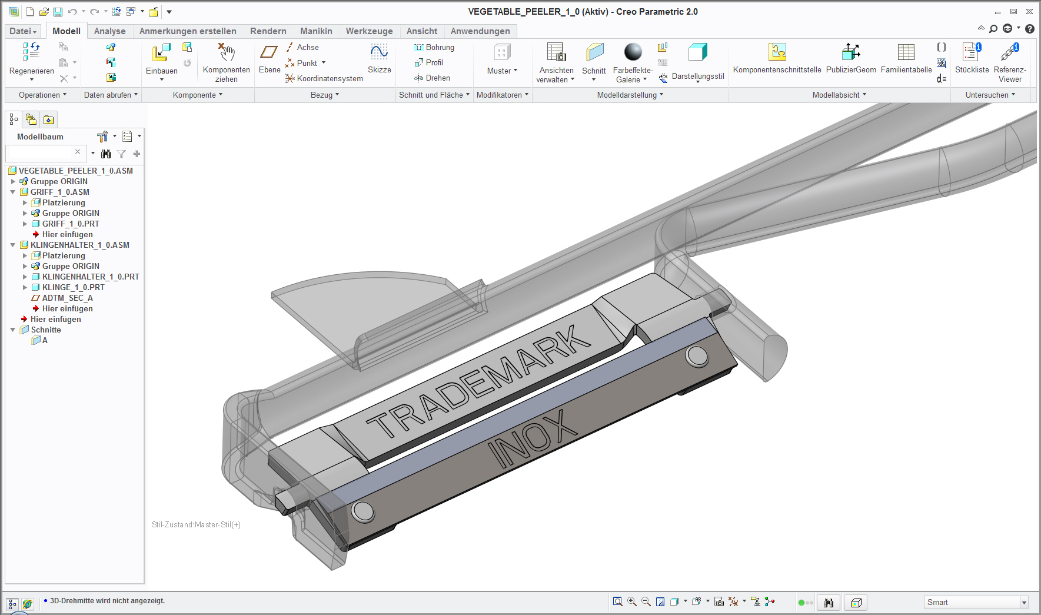Create a new file via the blank-page icon
1041x615 pixels.
pyautogui.click(x=30, y=12)
